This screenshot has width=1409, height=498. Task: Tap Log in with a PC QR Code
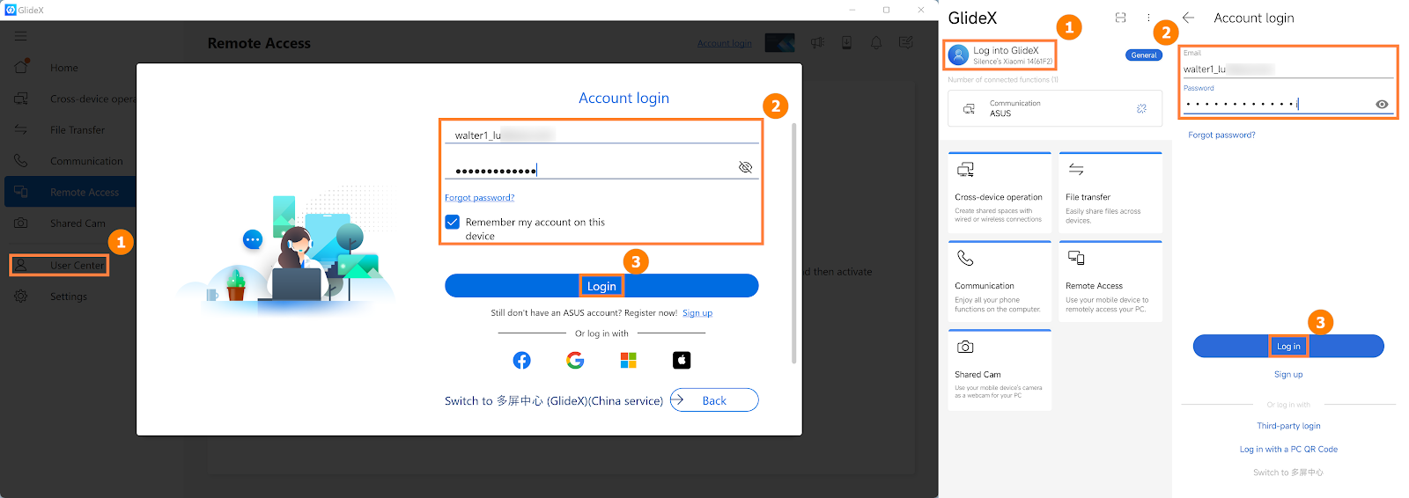click(1288, 449)
